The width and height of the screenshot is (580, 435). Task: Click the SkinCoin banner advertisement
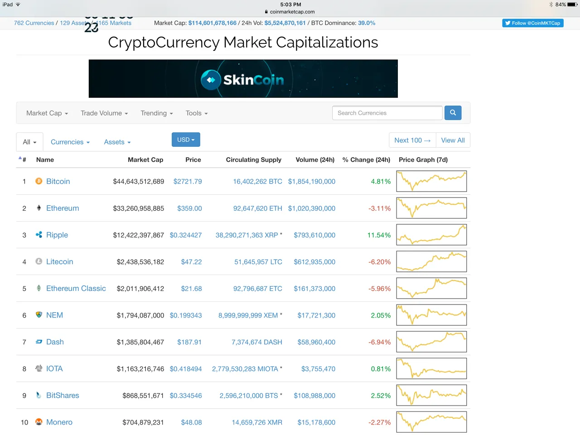(x=243, y=78)
